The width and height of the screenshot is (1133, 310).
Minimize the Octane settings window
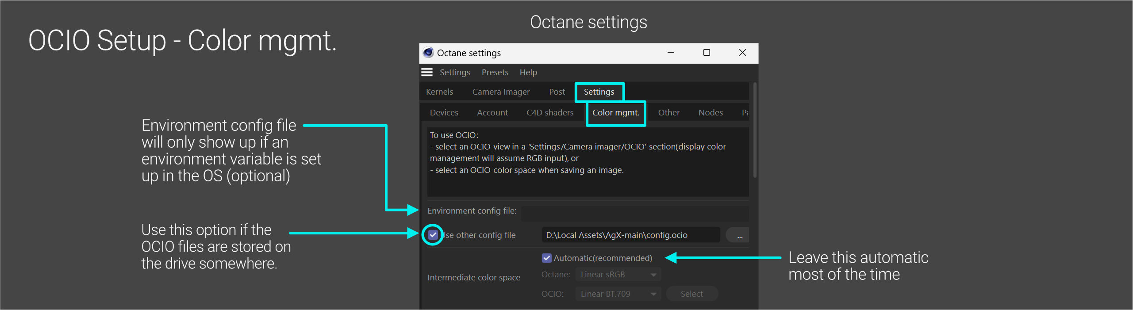(671, 53)
